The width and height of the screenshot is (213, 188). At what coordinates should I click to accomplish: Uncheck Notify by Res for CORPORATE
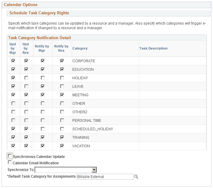62,61
